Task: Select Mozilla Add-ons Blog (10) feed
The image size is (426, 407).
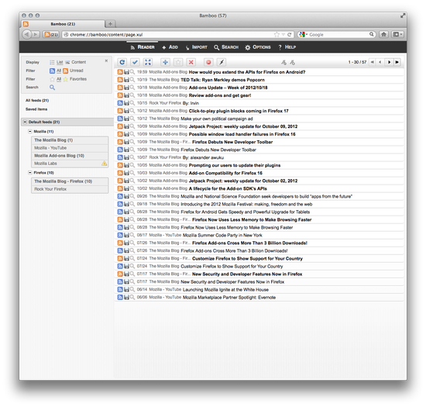Action: pyautogui.click(x=70, y=156)
